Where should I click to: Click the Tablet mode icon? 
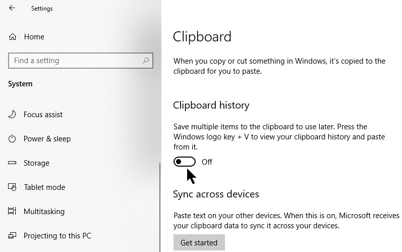[13, 187]
